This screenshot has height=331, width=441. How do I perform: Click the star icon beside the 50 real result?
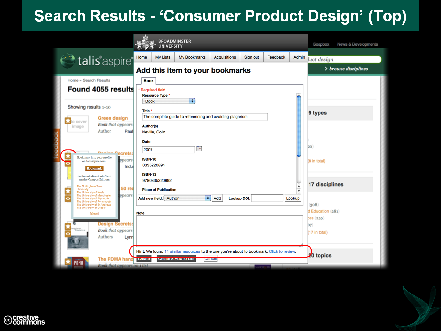point(68,191)
